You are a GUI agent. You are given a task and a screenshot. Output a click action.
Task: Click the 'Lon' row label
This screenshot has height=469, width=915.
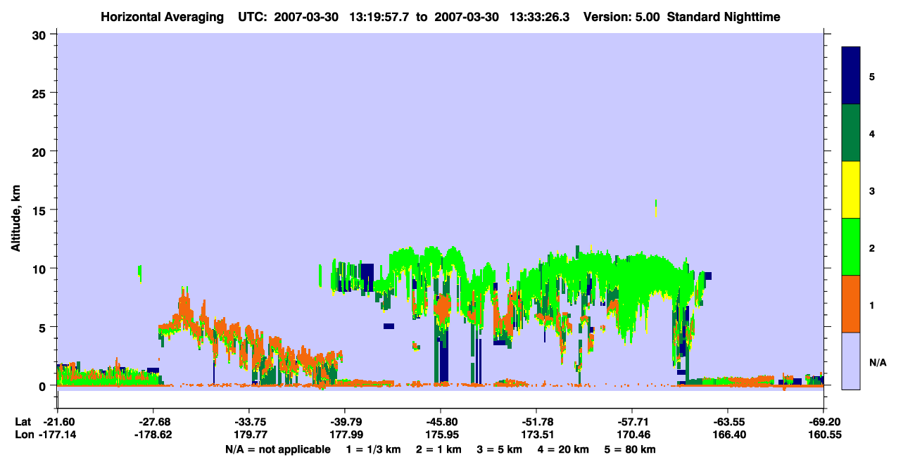[x=23, y=435]
